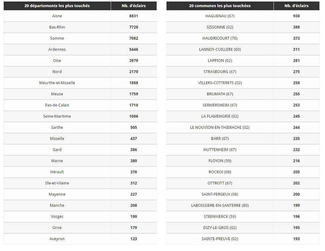
Task: Select the Meurthe-et-Moselle row
Action: pos(80,83)
